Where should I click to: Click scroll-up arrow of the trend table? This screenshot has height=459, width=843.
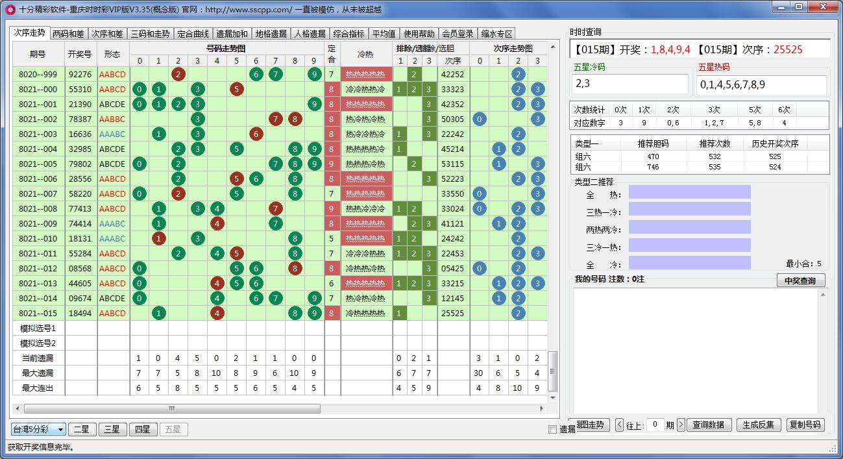pos(553,47)
